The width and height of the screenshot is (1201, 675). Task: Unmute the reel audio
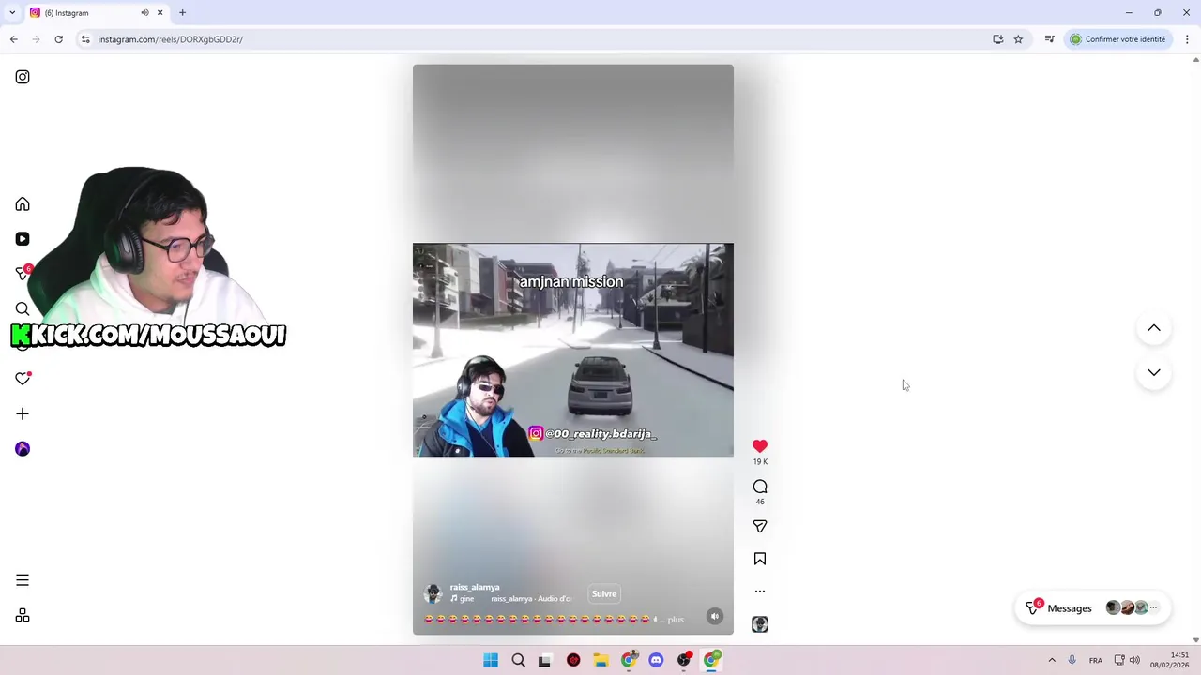pyautogui.click(x=715, y=617)
